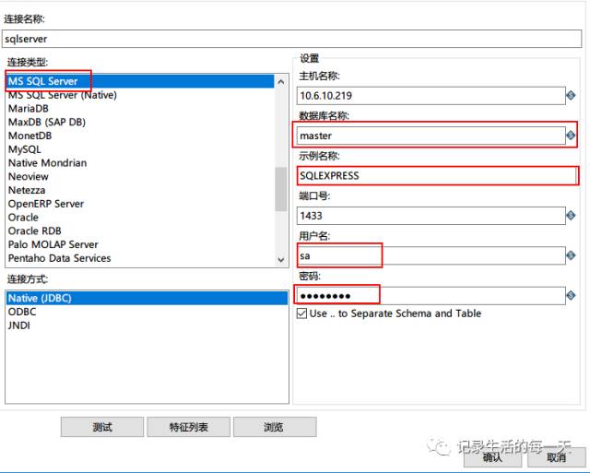The height and width of the screenshot is (473, 590).
Task: Click variable icon beside password field
Action: [571, 295]
